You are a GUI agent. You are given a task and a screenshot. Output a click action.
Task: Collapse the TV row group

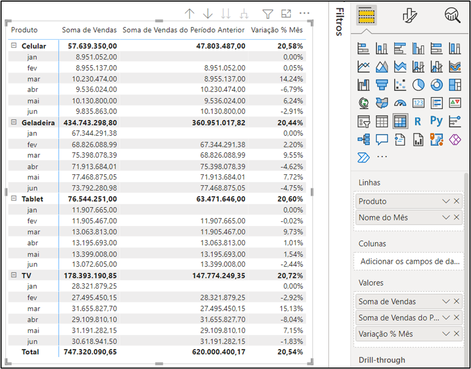pyautogui.click(x=13, y=275)
